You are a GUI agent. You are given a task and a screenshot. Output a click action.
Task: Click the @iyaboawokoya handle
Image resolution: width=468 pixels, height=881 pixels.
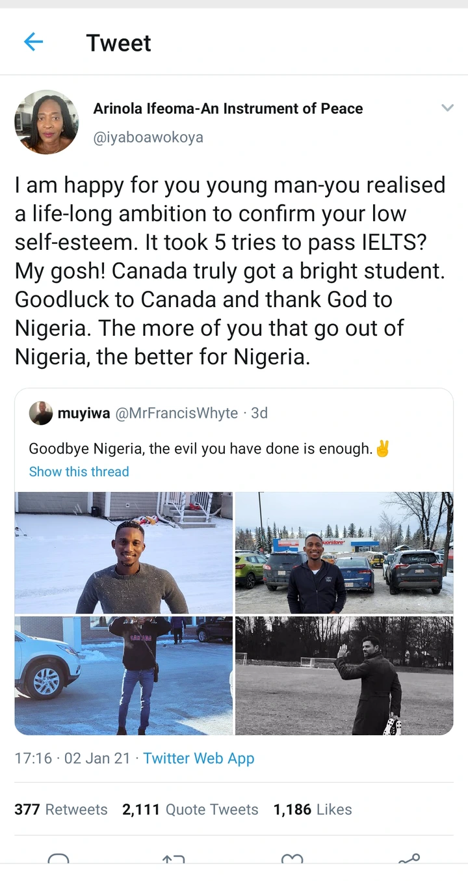point(148,137)
